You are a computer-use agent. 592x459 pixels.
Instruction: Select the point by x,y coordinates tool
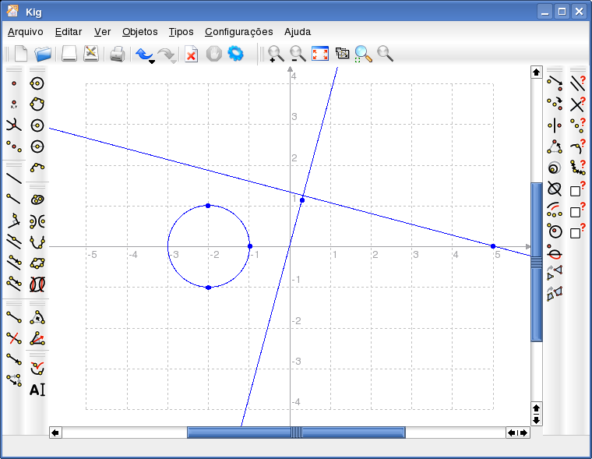point(14,104)
